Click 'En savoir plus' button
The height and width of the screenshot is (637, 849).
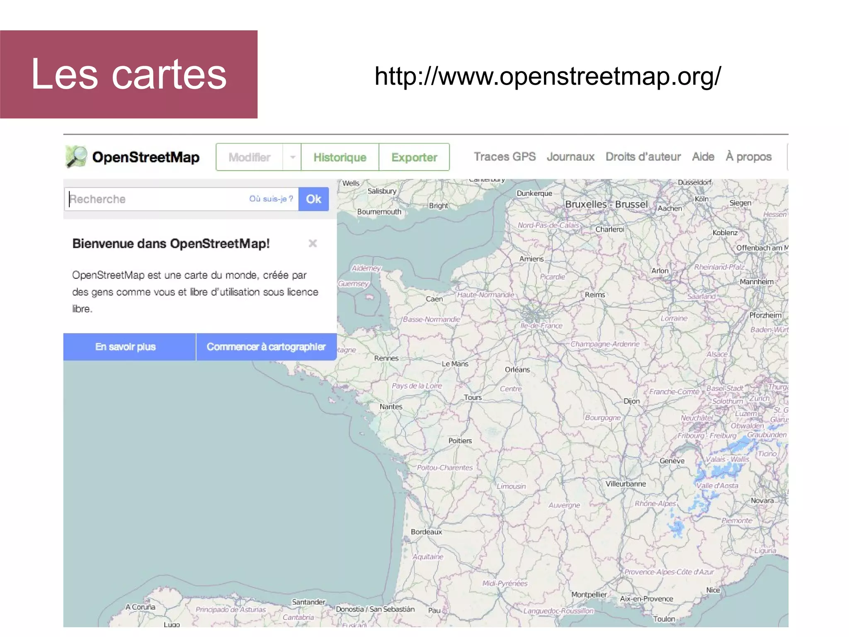point(129,347)
